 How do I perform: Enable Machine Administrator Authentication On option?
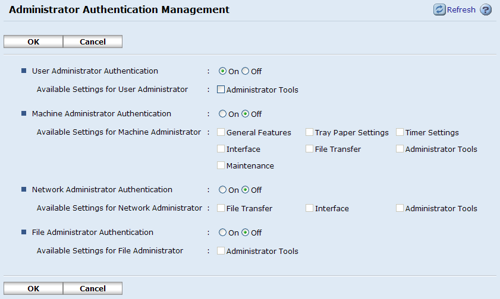point(223,114)
